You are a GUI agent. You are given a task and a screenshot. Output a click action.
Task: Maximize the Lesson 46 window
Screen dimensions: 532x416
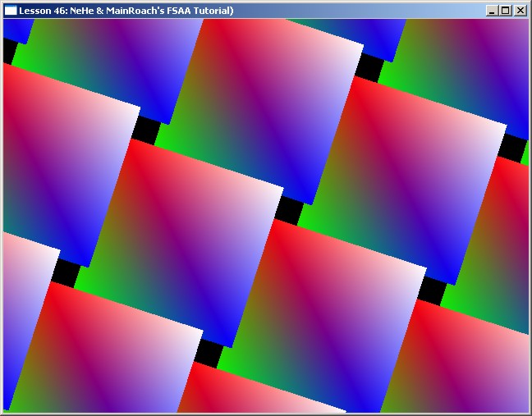pos(505,11)
